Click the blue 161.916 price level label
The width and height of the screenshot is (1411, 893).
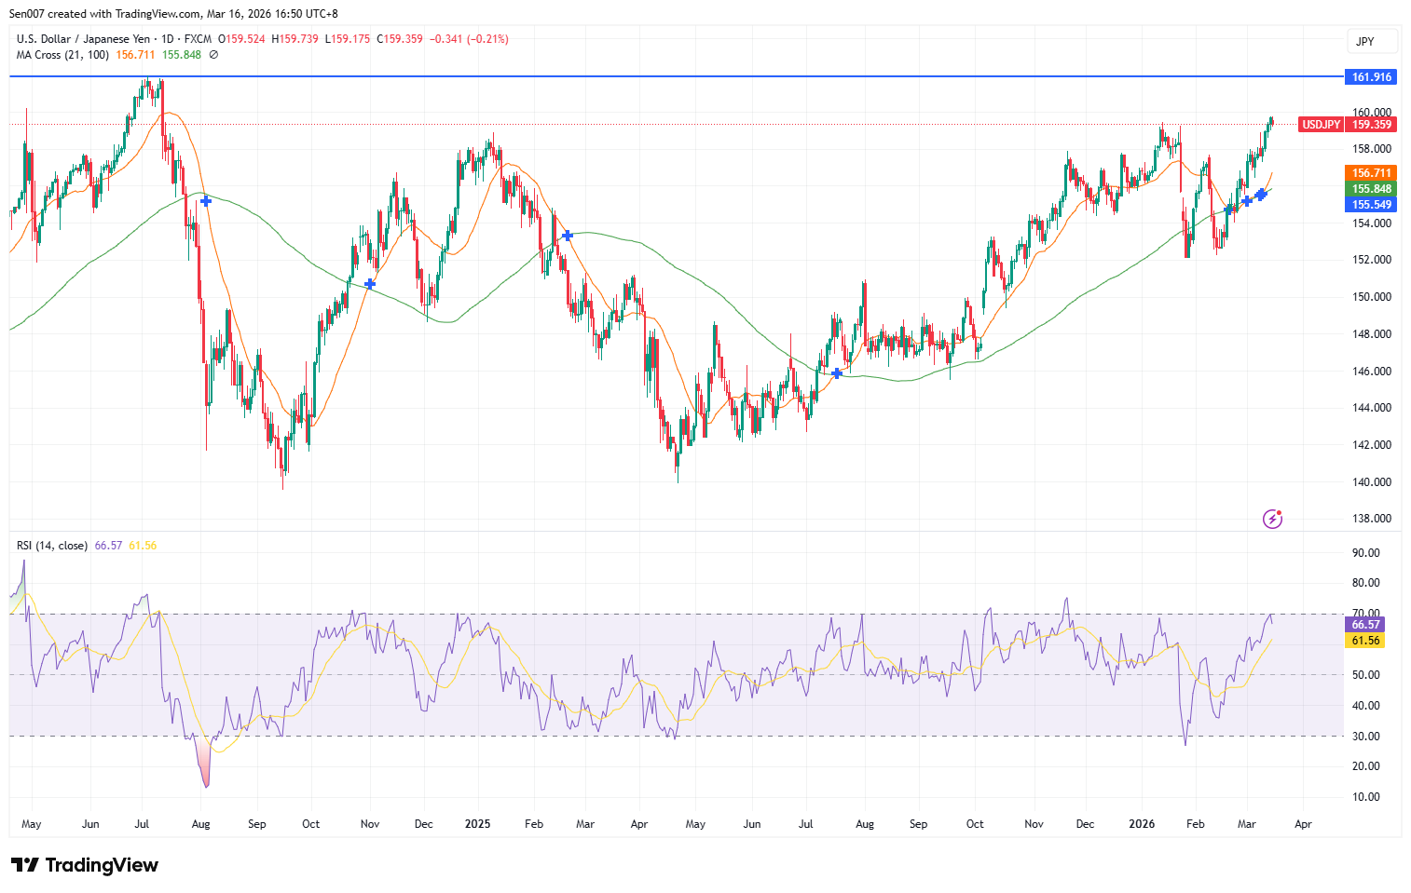1370,77
